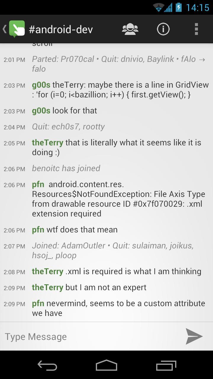Open the Recent apps switcher
This screenshot has height=379, width=213.
166,365
